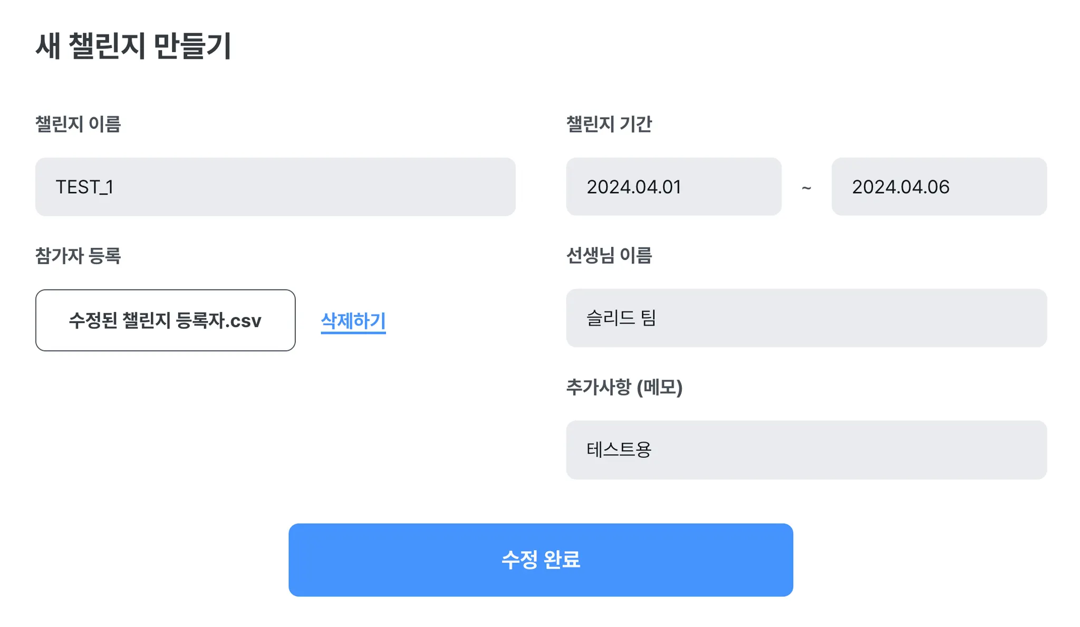This screenshot has width=1080, height=627.
Task: Click the 슬리드 팀 text in the teacher field
Action: coord(621,318)
